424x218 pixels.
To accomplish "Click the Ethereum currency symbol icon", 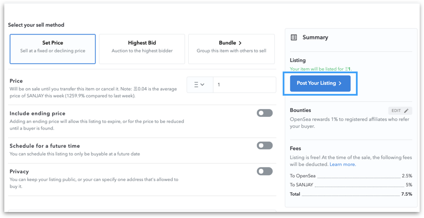I will (x=196, y=85).
